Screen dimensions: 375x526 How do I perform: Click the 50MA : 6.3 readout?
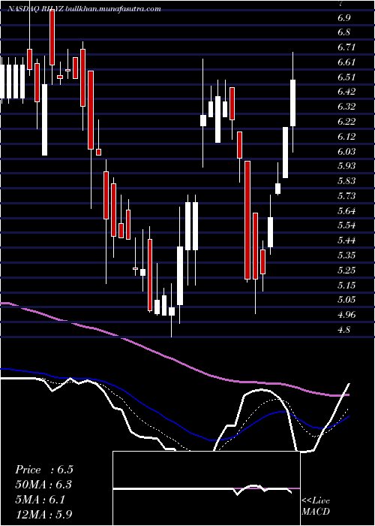tap(43, 485)
